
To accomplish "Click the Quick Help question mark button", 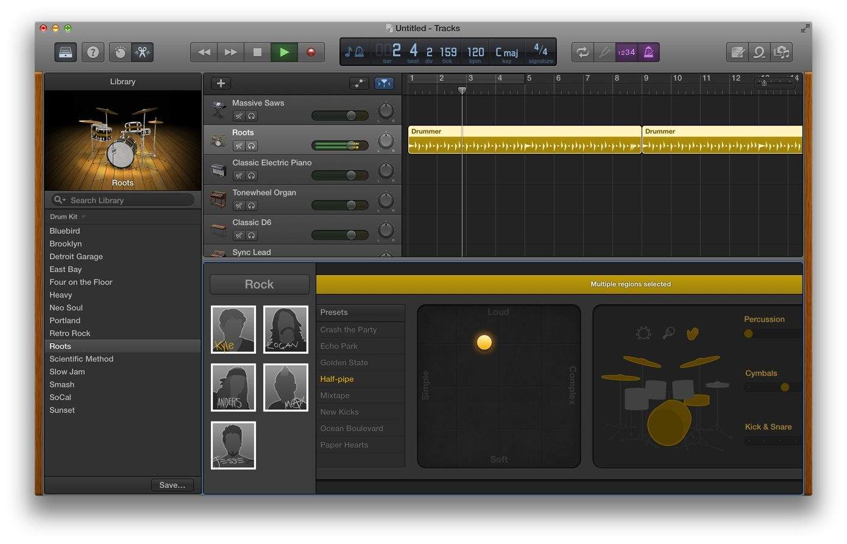I will click(93, 52).
